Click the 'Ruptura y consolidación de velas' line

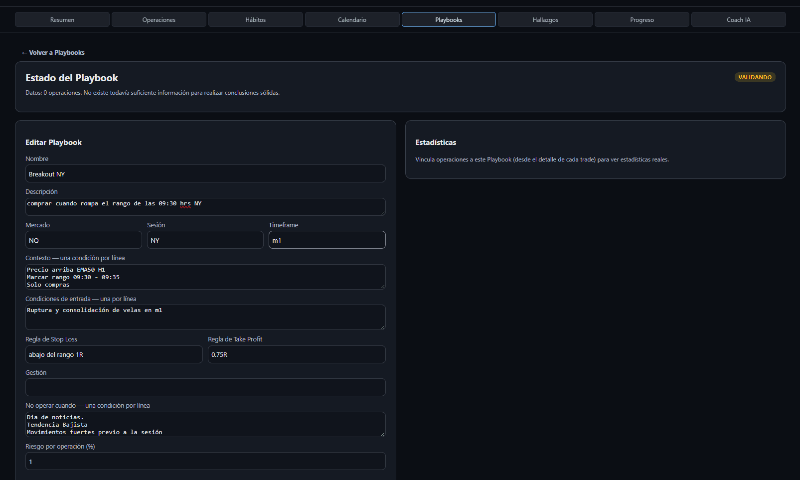(x=95, y=310)
